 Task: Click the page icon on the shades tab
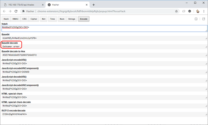coord(5,5)
